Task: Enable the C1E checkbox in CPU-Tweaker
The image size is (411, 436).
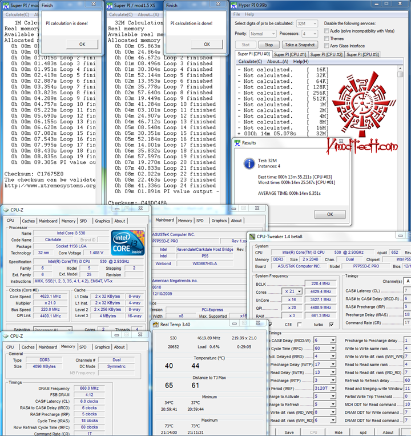Action: [x=299, y=325]
